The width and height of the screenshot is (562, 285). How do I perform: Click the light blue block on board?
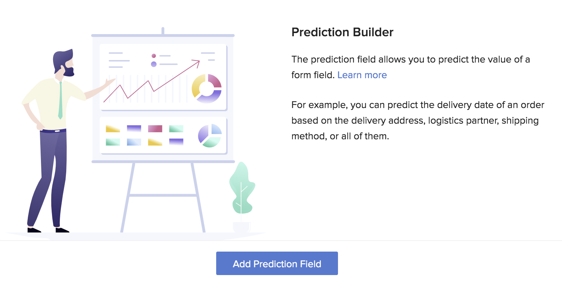[134, 142]
